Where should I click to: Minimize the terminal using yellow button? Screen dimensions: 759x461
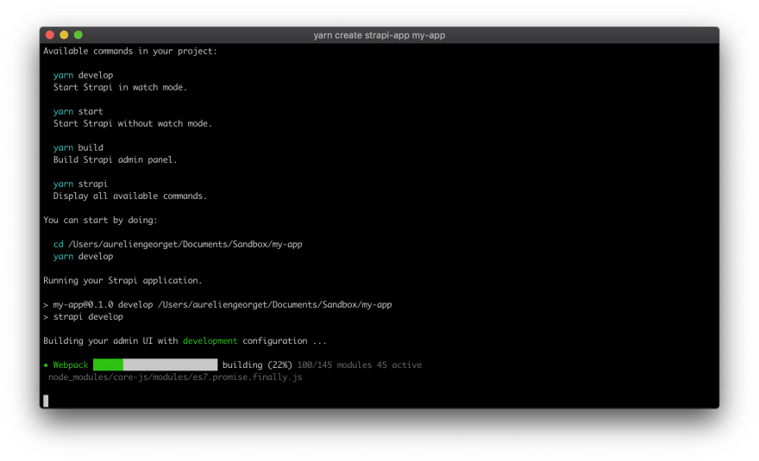pos(64,34)
